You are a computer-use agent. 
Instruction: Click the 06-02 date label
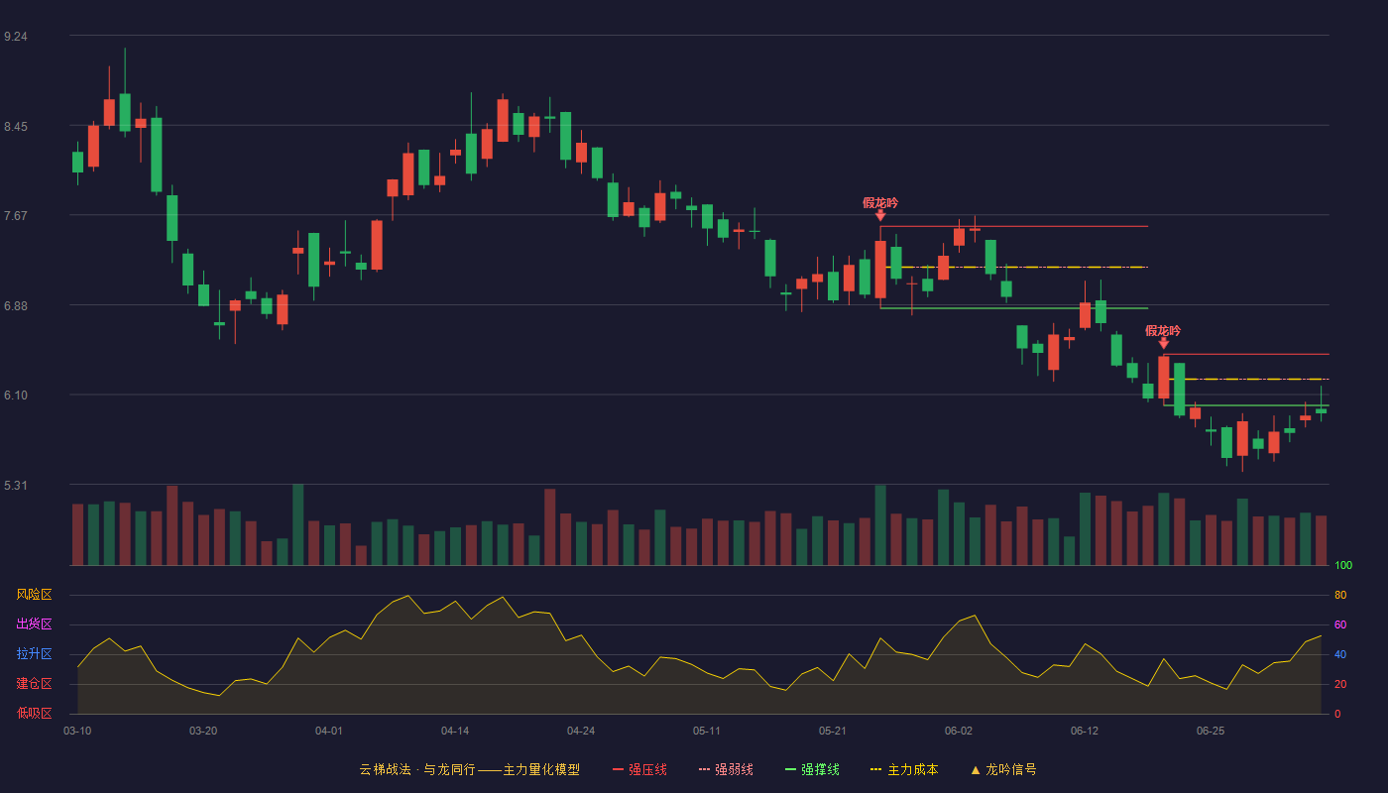[x=959, y=731]
